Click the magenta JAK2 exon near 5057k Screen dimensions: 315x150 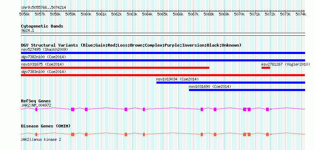click(36, 109)
